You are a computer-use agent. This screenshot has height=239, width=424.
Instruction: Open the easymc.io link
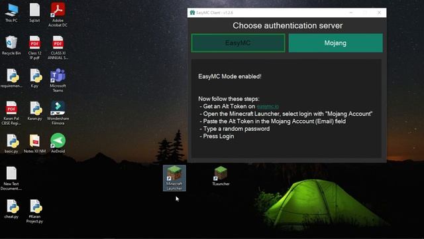(268, 106)
